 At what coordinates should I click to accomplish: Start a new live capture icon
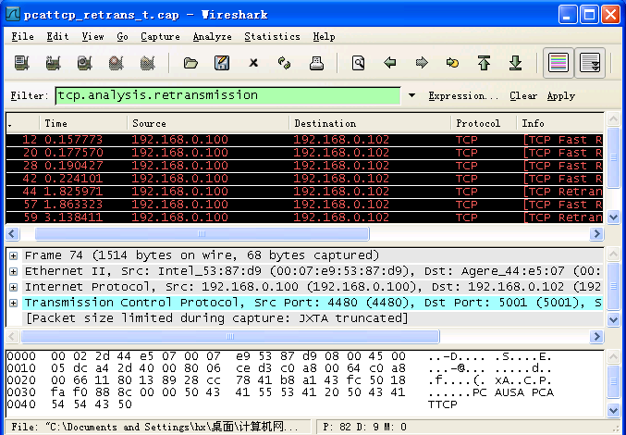point(85,63)
